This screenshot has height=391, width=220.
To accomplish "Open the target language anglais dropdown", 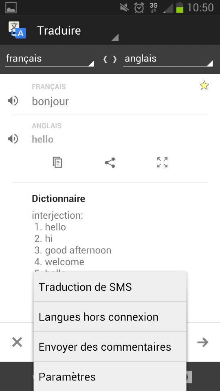I will click(168, 59).
